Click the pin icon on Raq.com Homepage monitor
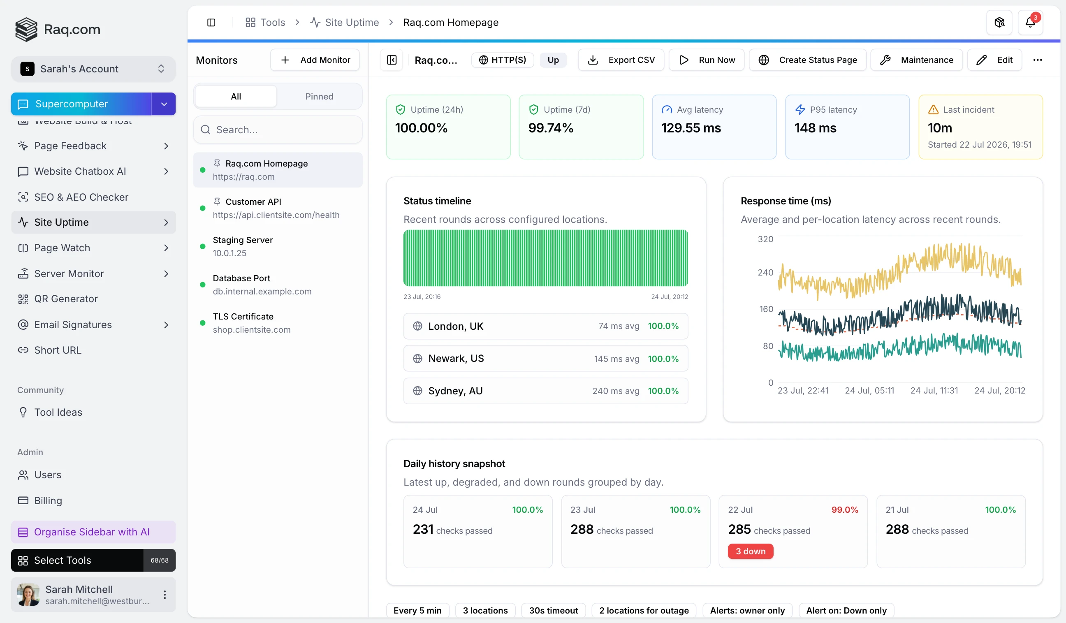The height and width of the screenshot is (623, 1066). [217, 163]
